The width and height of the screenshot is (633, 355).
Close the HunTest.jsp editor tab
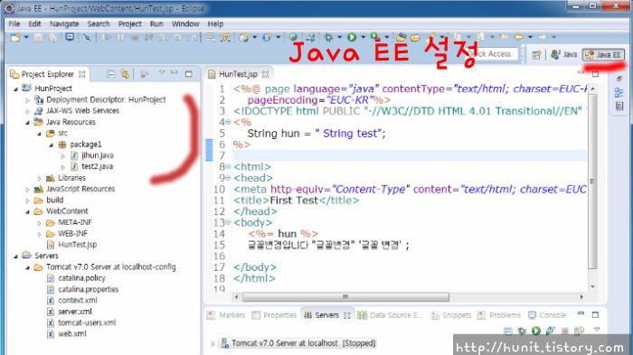(x=265, y=74)
